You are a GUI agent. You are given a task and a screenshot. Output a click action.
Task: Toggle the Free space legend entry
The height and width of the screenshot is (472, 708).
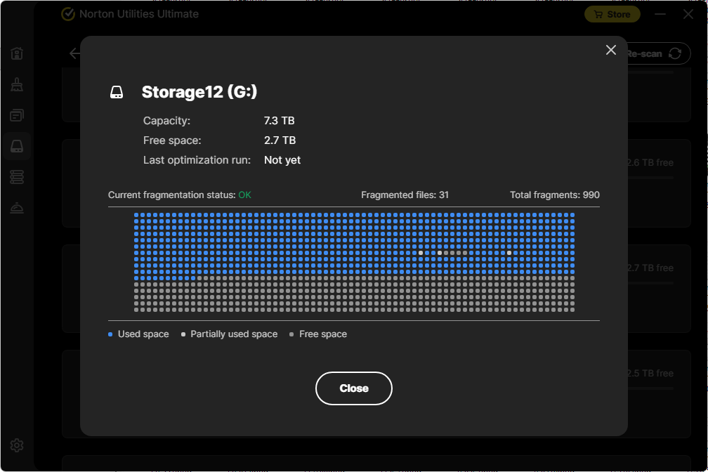tap(318, 334)
